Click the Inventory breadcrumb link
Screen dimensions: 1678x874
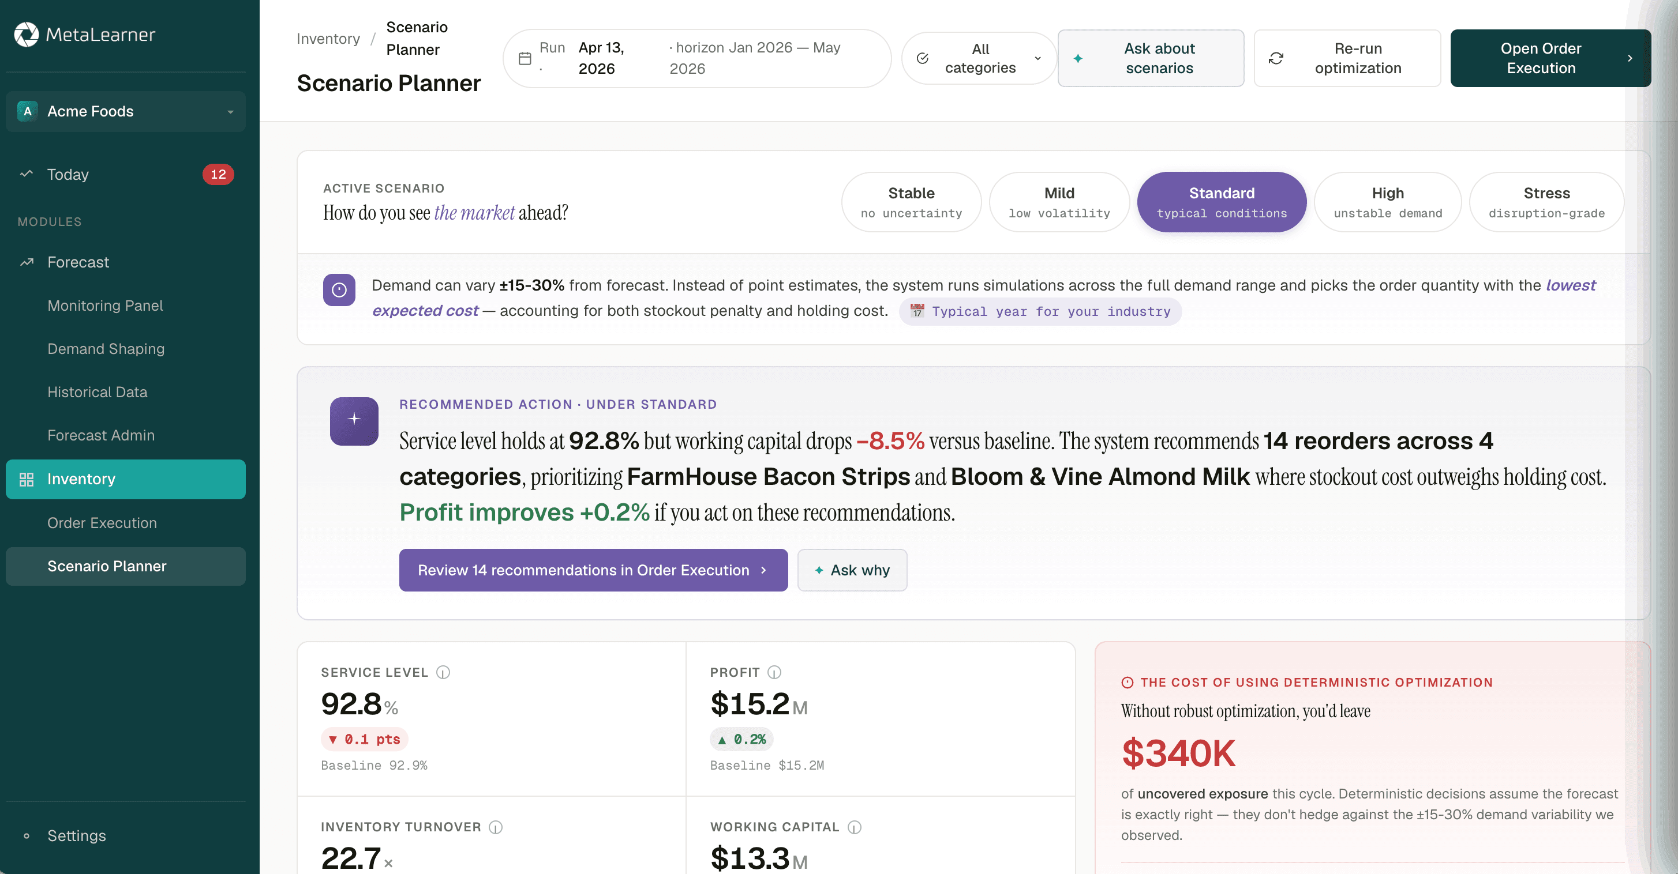tap(328, 39)
